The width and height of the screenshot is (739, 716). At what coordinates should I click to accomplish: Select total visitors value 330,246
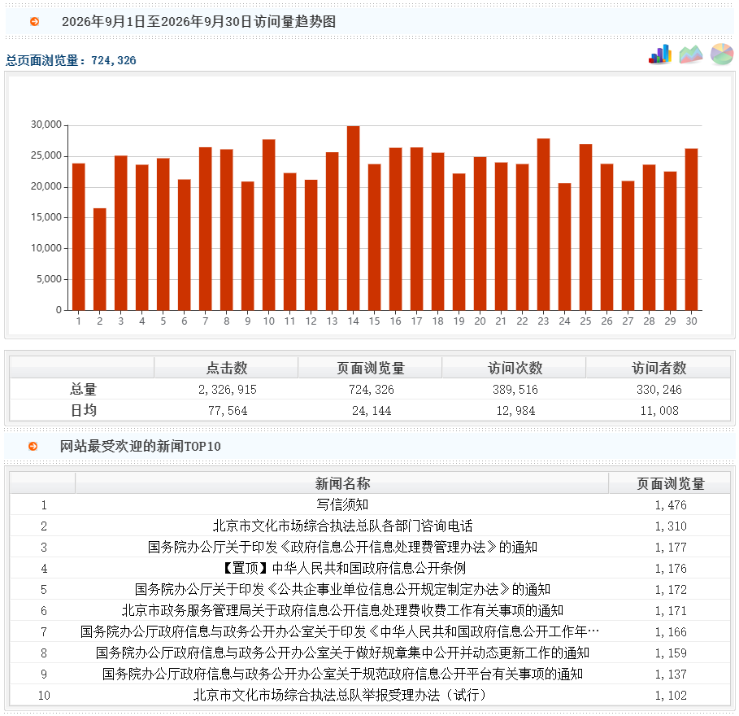tap(659, 390)
